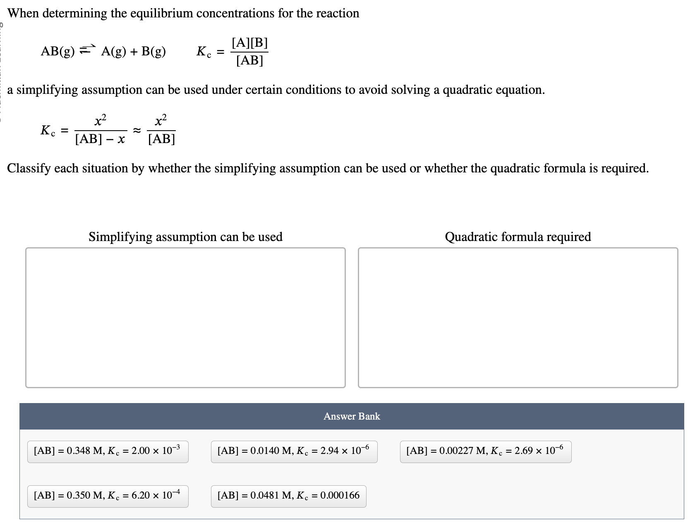695x530 pixels.
Task: Click the heading Quadratic formula required
Action: [518, 237]
